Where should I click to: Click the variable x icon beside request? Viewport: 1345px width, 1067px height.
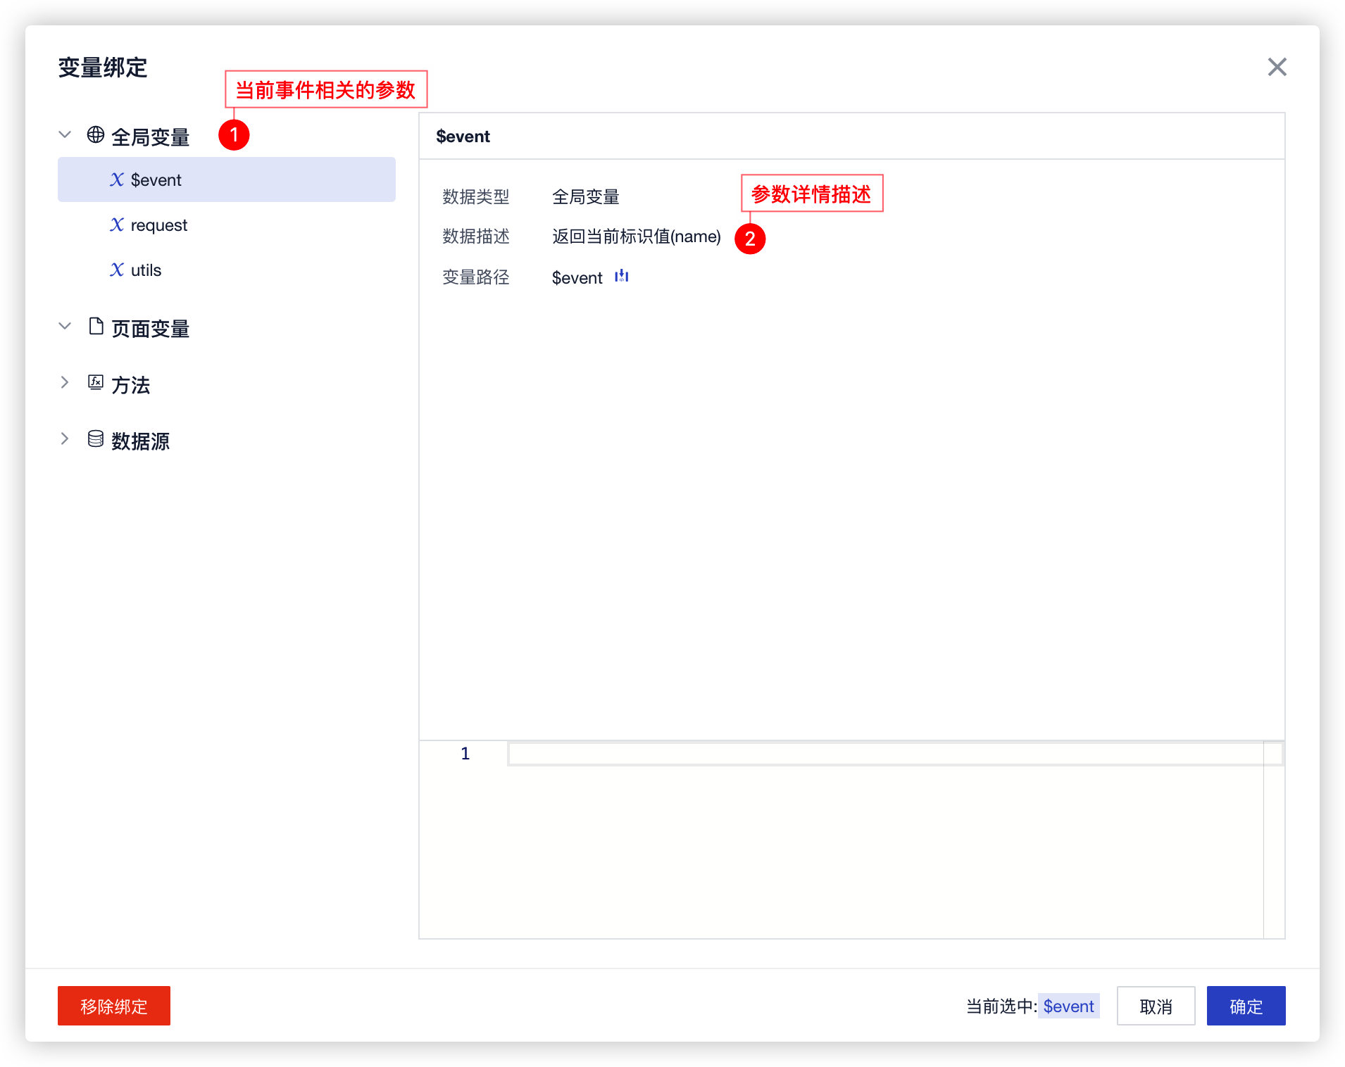[x=117, y=225]
